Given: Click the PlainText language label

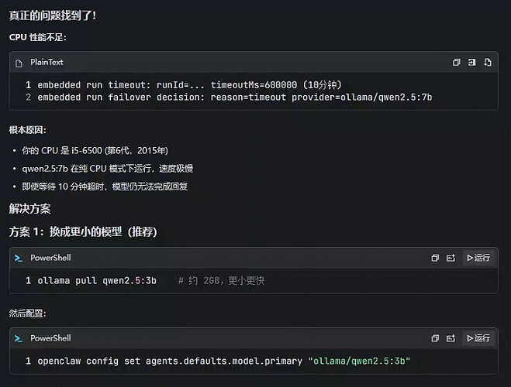Looking at the screenshot, I should tap(47, 62).
